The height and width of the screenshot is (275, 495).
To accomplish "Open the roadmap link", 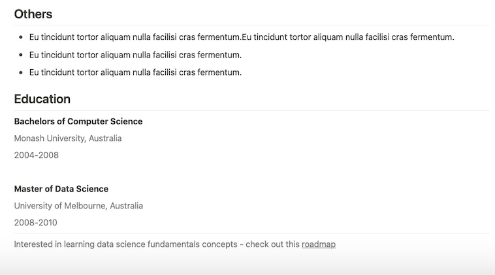I will tap(319, 244).
